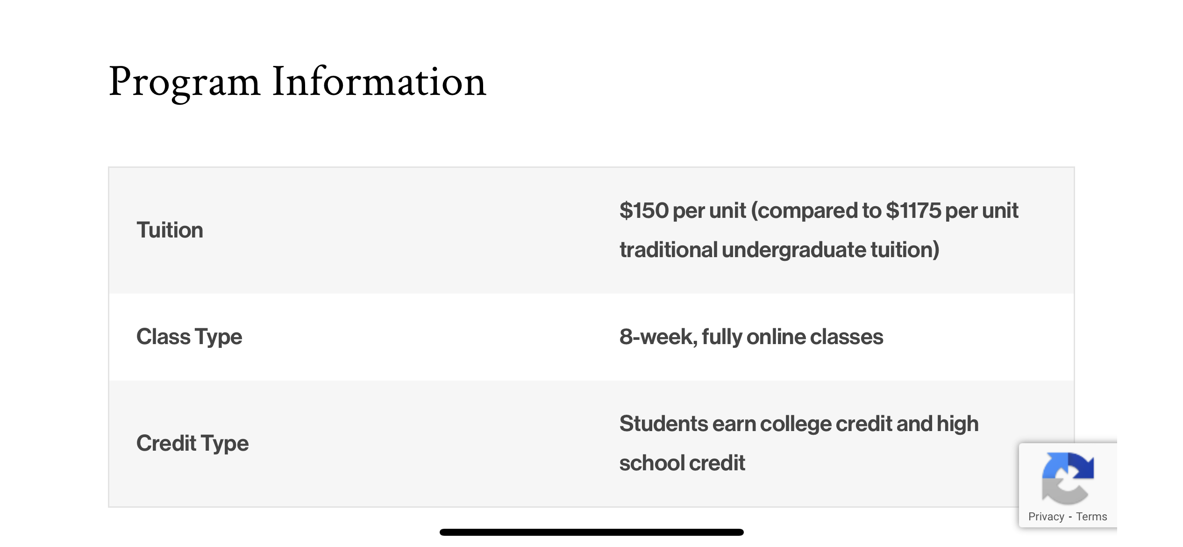Click the gray arrow of reCAPTCHA badge

coord(1061,492)
